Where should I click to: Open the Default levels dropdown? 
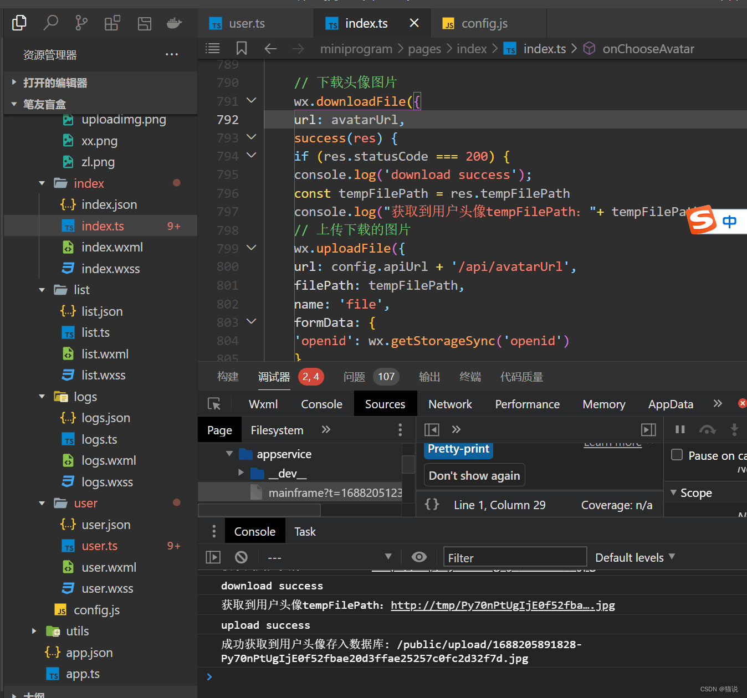coord(635,557)
